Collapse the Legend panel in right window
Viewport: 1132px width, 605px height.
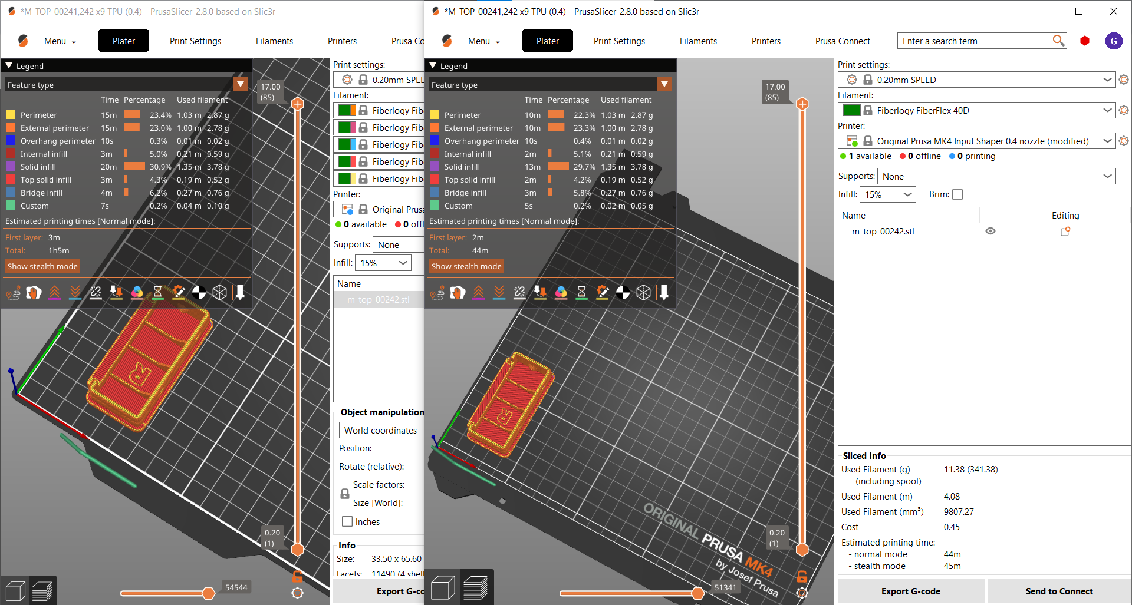(x=433, y=65)
